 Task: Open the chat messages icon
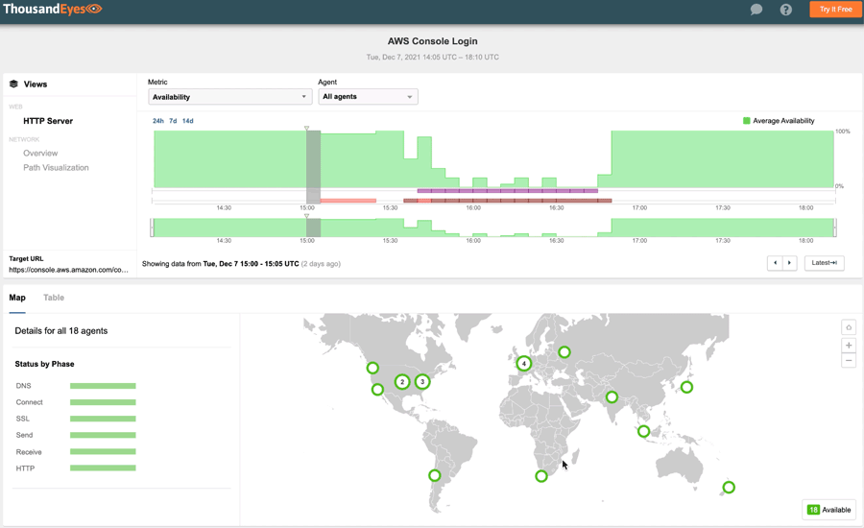(x=756, y=10)
